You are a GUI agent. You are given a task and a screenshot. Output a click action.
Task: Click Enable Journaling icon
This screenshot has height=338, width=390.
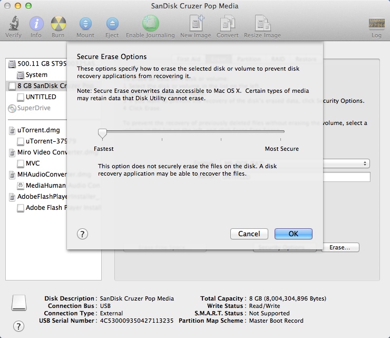[x=150, y=23]
